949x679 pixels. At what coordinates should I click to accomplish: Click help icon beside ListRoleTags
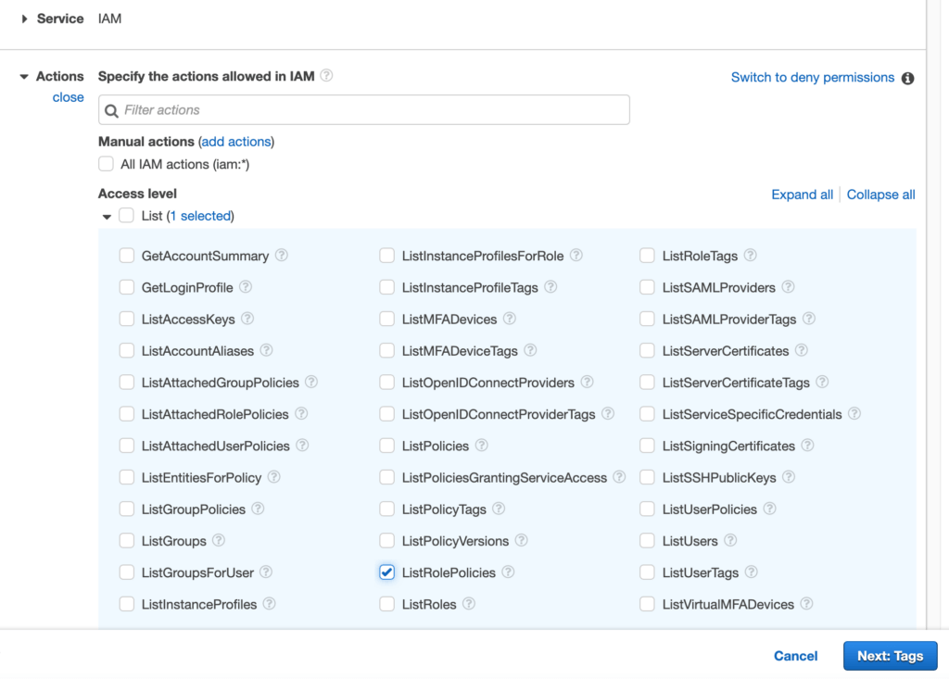click(x=751, y=256)
